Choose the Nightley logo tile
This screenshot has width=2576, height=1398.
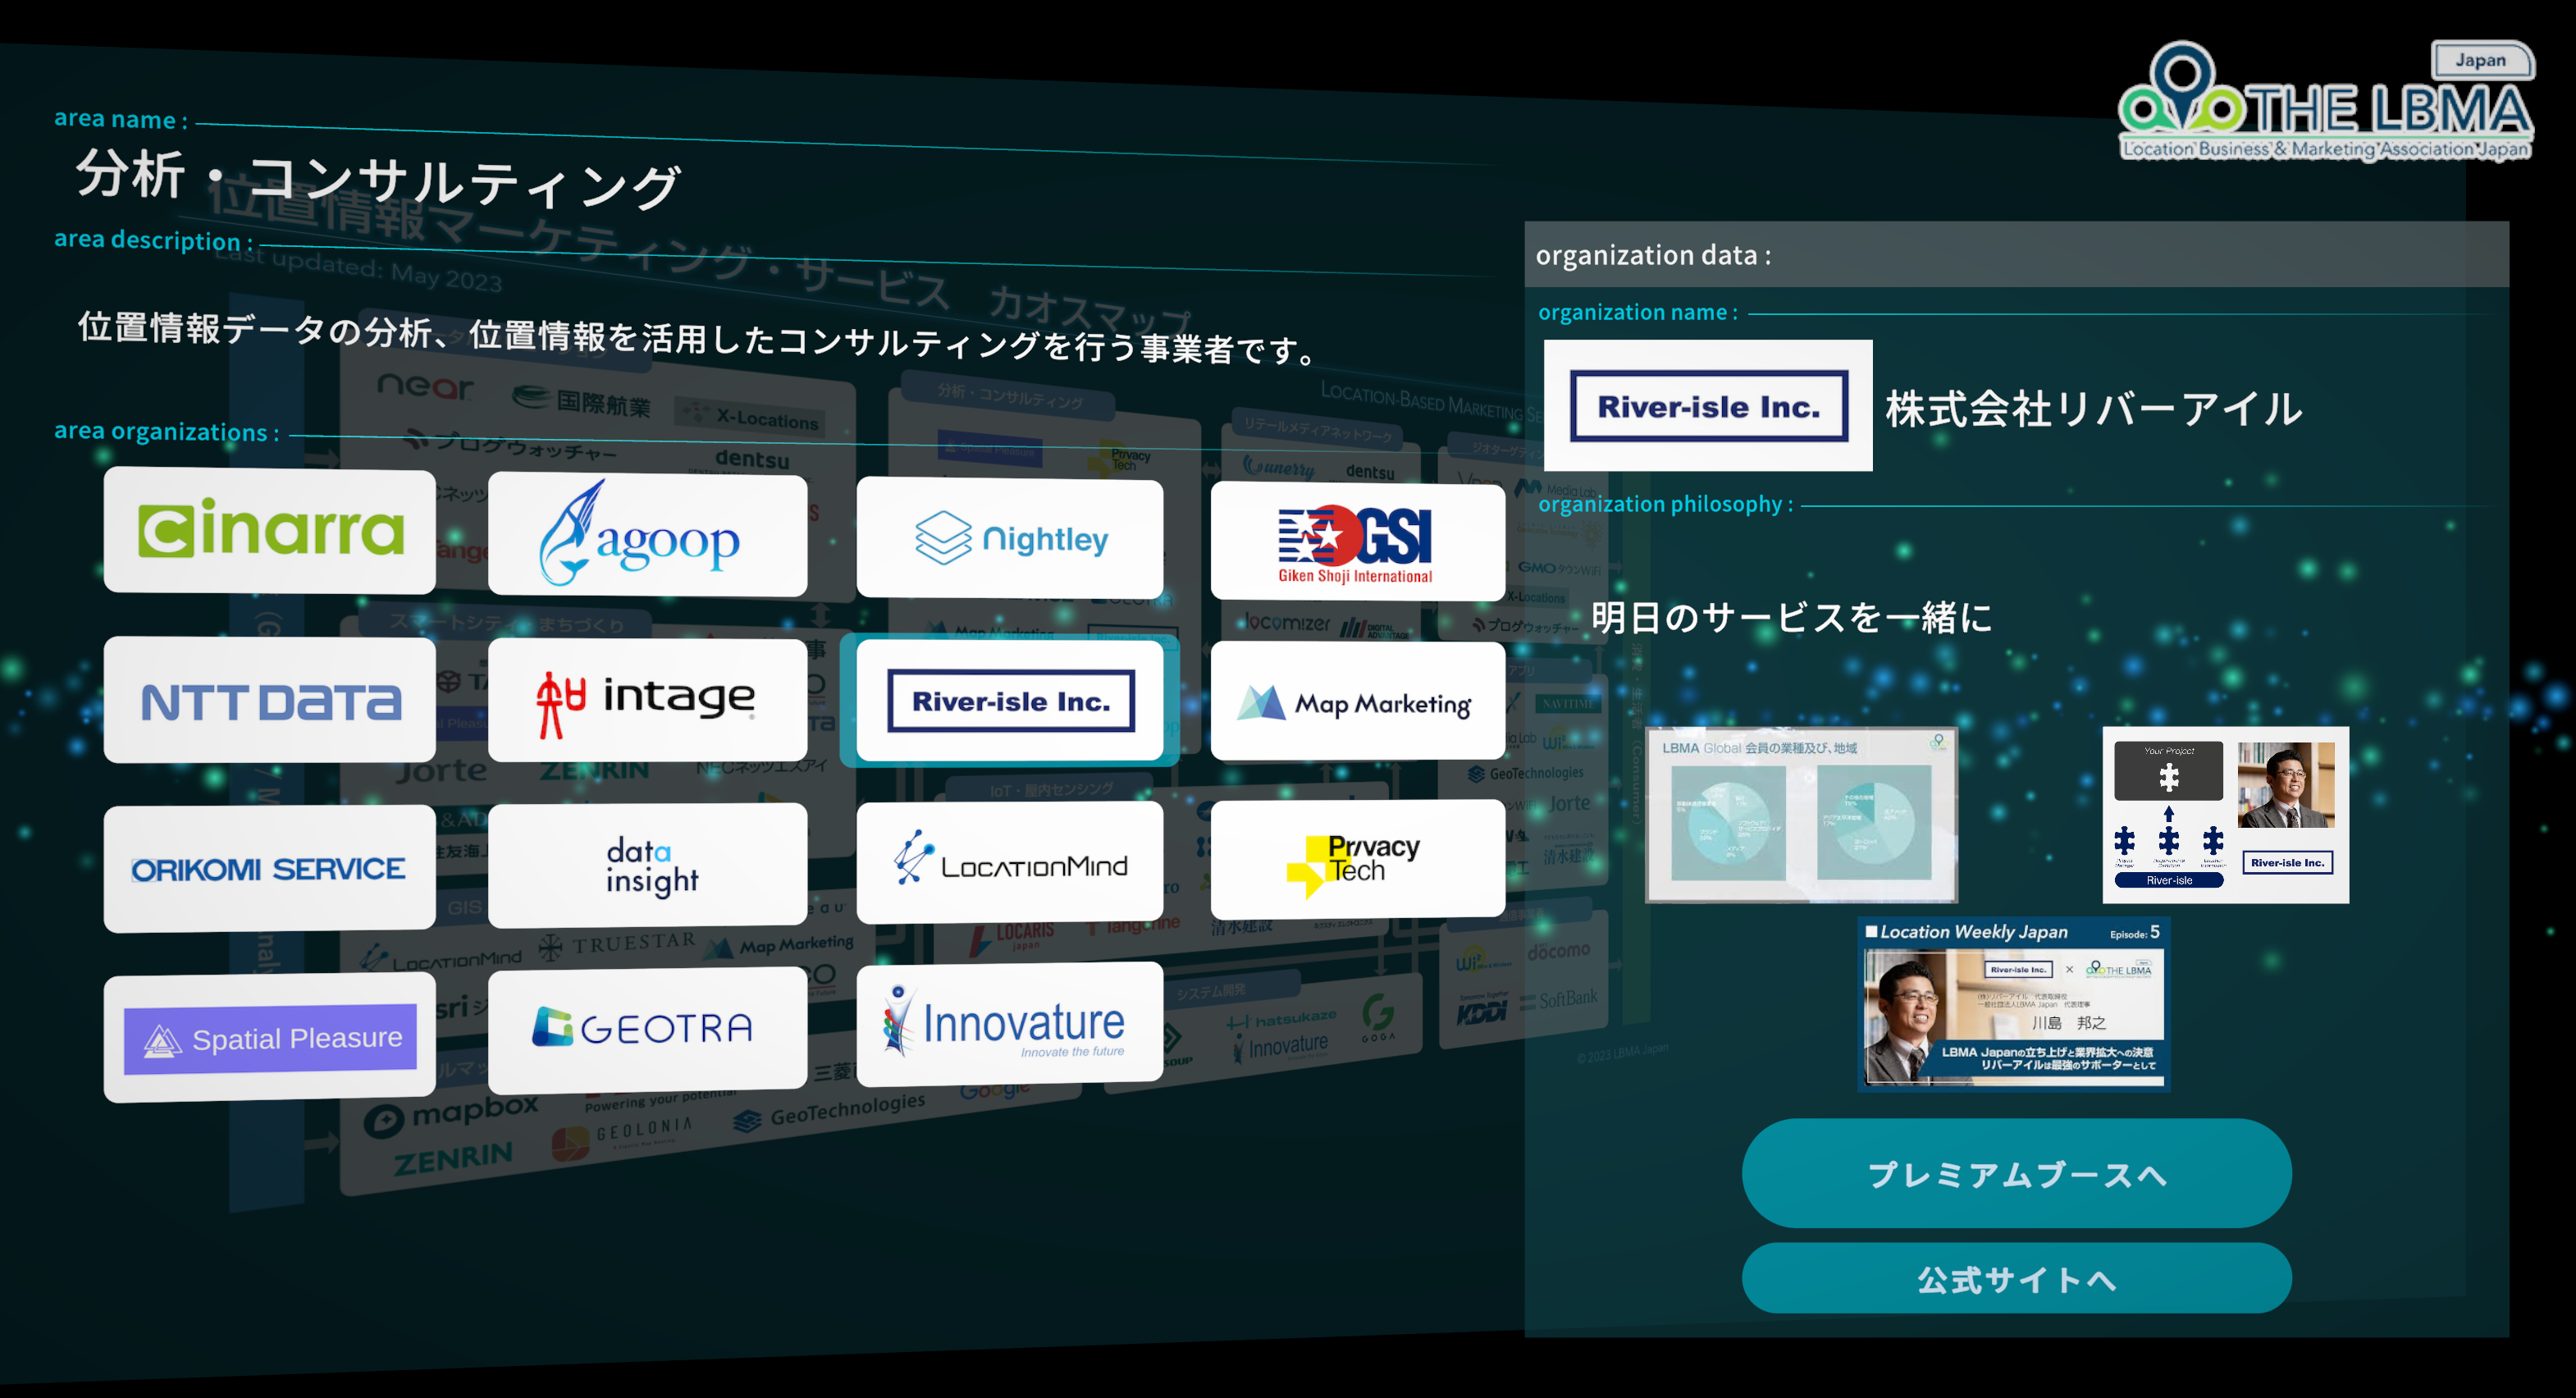point(1010,539)
